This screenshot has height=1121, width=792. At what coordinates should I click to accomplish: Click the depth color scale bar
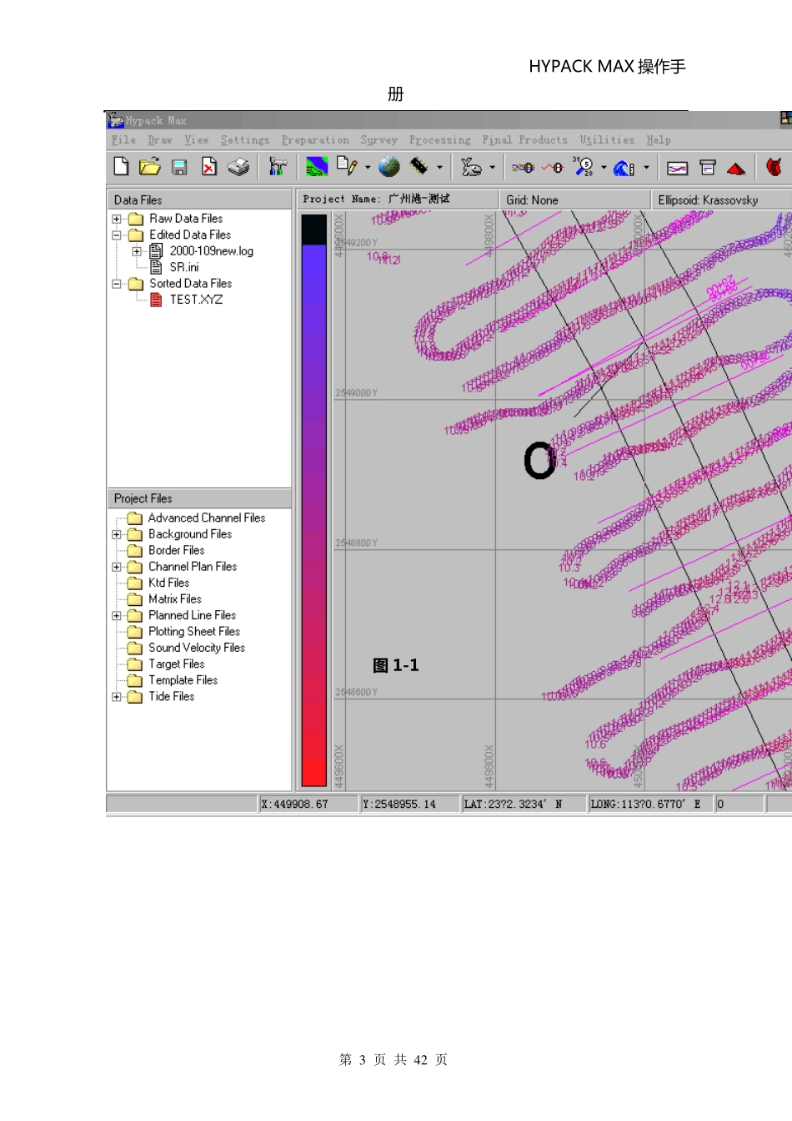pyautogui.click(x=314, y=501)
